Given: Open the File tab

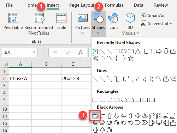Looking at the screenshot, I should point(9,5).
